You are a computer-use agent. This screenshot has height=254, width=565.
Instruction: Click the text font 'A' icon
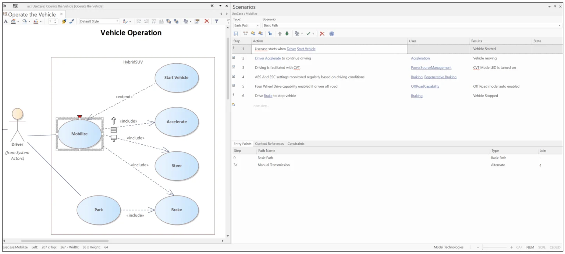[6, 21]
